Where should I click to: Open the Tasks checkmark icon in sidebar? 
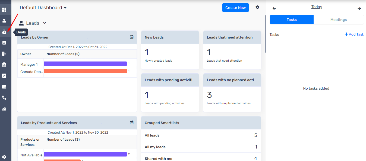[x=4, y=76]
